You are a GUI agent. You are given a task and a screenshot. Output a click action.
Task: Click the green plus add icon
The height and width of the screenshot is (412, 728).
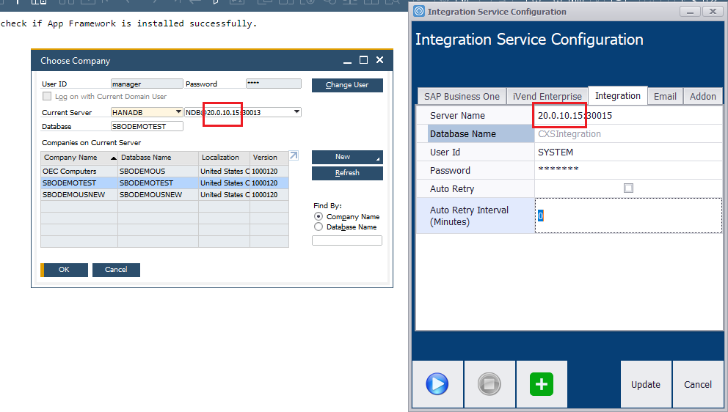tap(542, 383)
